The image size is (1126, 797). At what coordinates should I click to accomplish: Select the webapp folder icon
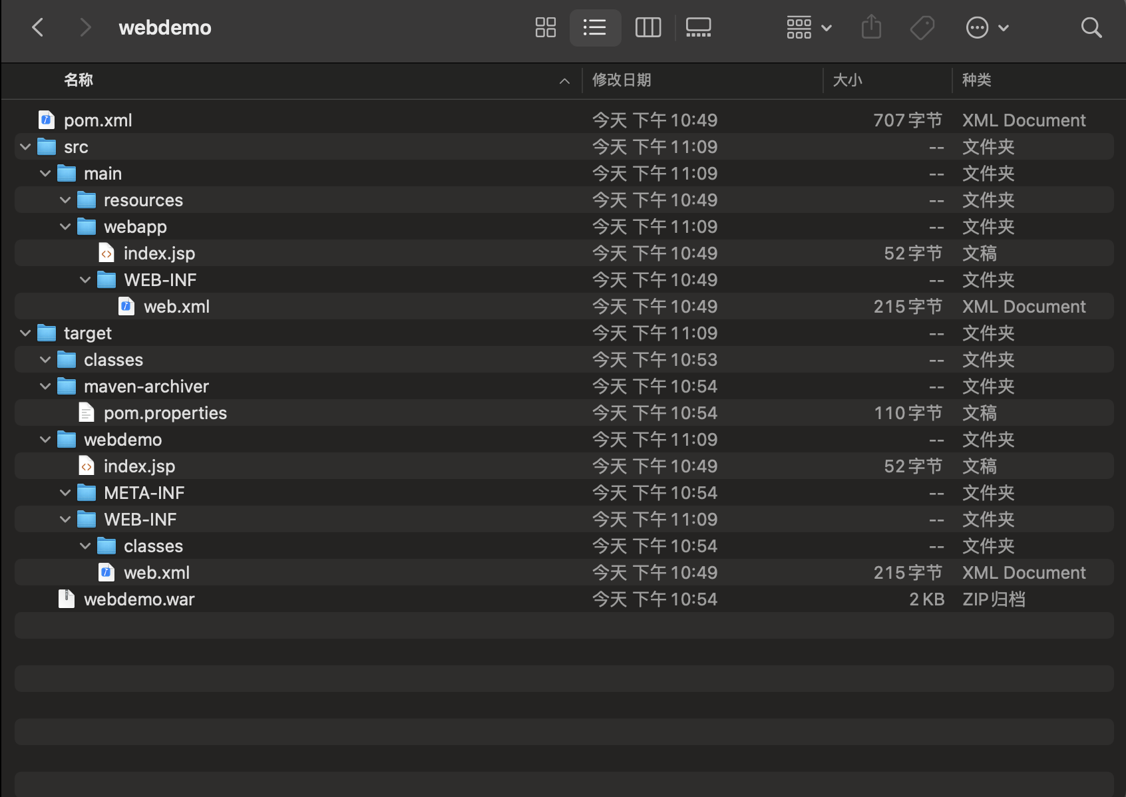pos(87,226)
